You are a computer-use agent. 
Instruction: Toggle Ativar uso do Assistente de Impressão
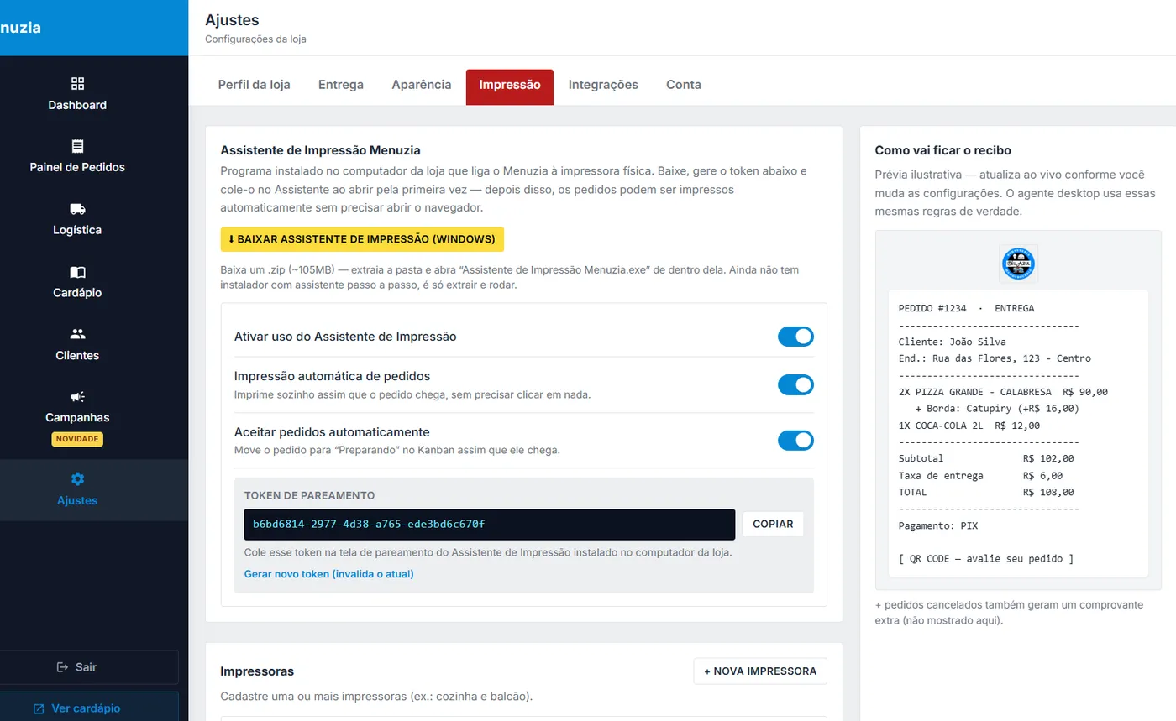[795, 337]
